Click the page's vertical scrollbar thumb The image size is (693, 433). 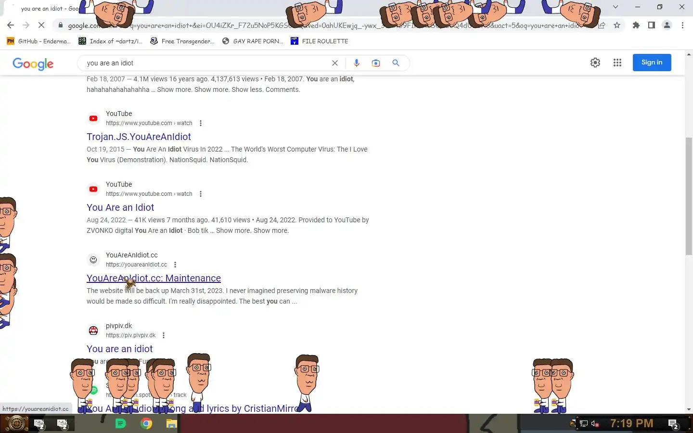click(x=689, y=196)
